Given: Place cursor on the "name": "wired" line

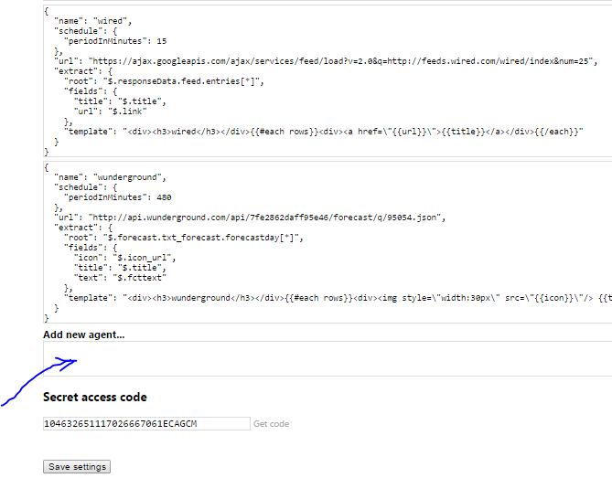Looking at the screenshot, I should [x=93, y=21].
